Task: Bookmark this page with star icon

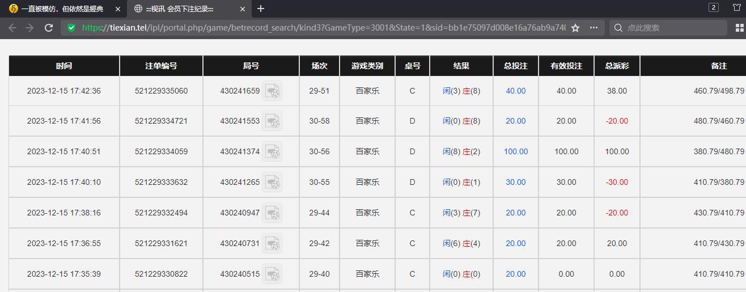Action: tap(575, 28)
